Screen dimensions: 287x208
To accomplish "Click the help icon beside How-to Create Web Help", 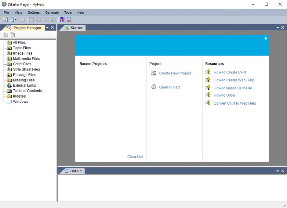I will click(x=208, y=80).
